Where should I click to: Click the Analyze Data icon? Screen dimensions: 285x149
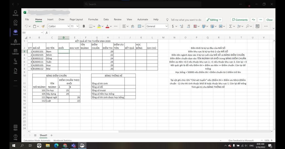257,26
